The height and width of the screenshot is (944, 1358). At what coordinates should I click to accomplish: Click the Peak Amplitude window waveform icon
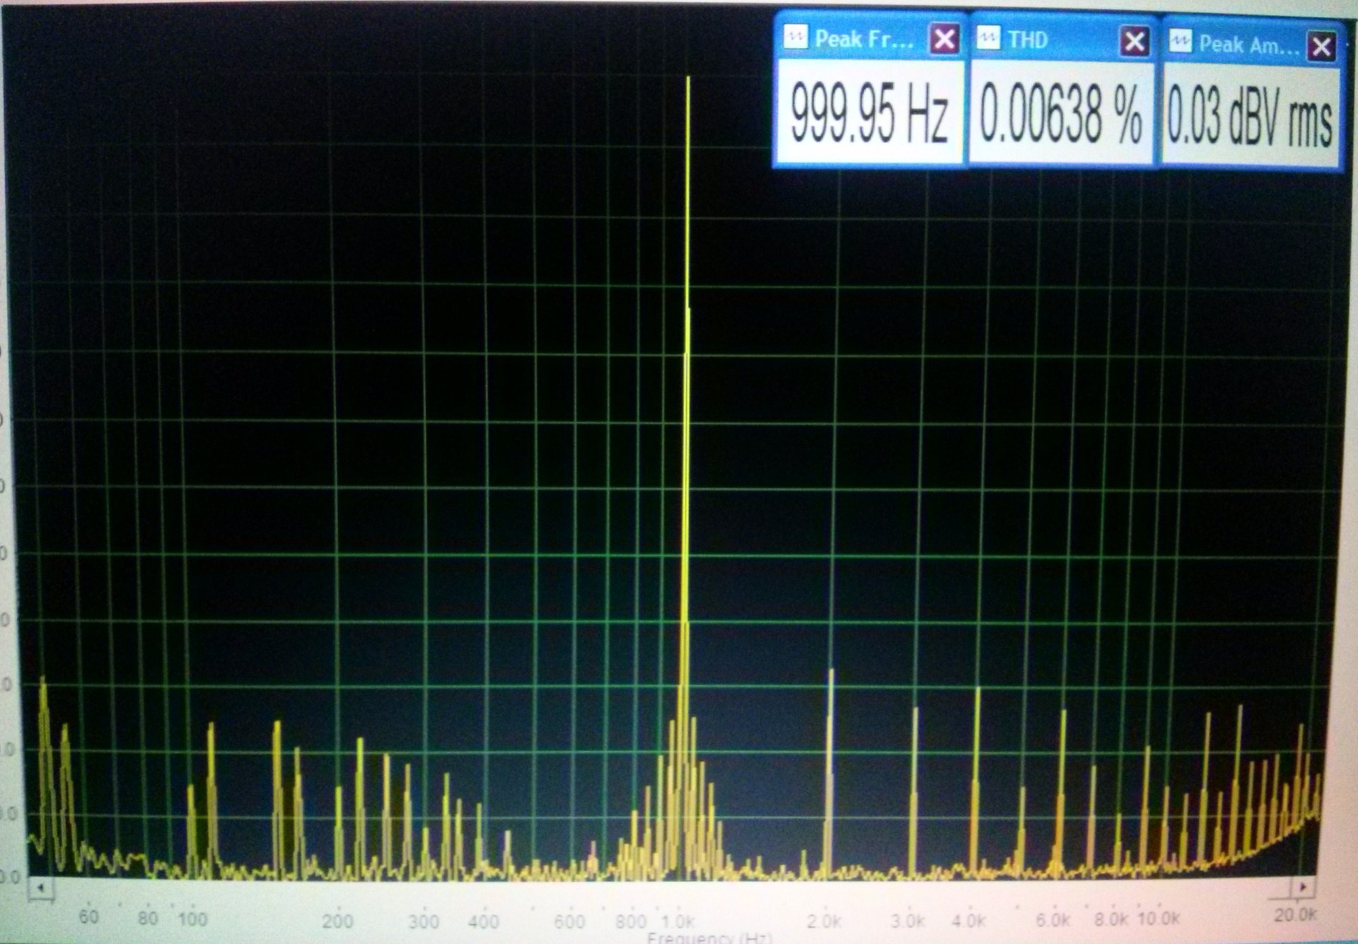(x=1180, y=42)
